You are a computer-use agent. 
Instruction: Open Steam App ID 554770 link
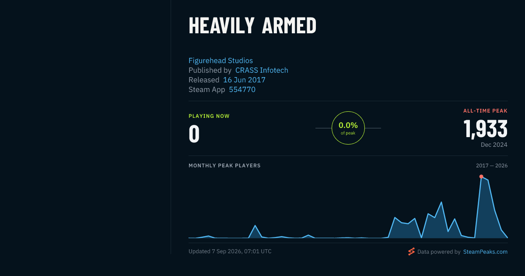point(242,89)
